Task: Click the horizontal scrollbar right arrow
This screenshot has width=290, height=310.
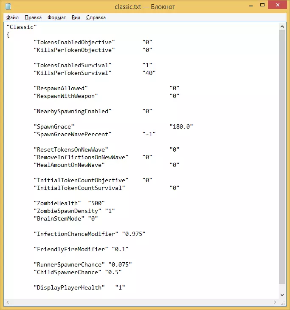Action: click(275, 302)
